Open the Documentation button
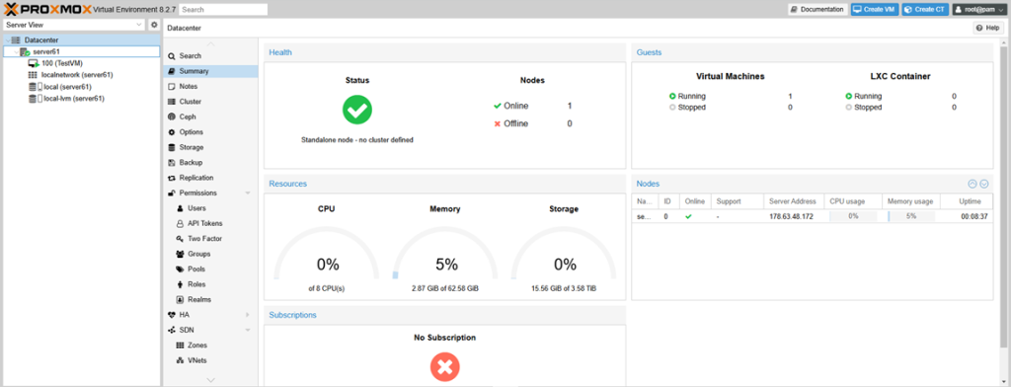The image size is (1011, 387). [817, 10]
